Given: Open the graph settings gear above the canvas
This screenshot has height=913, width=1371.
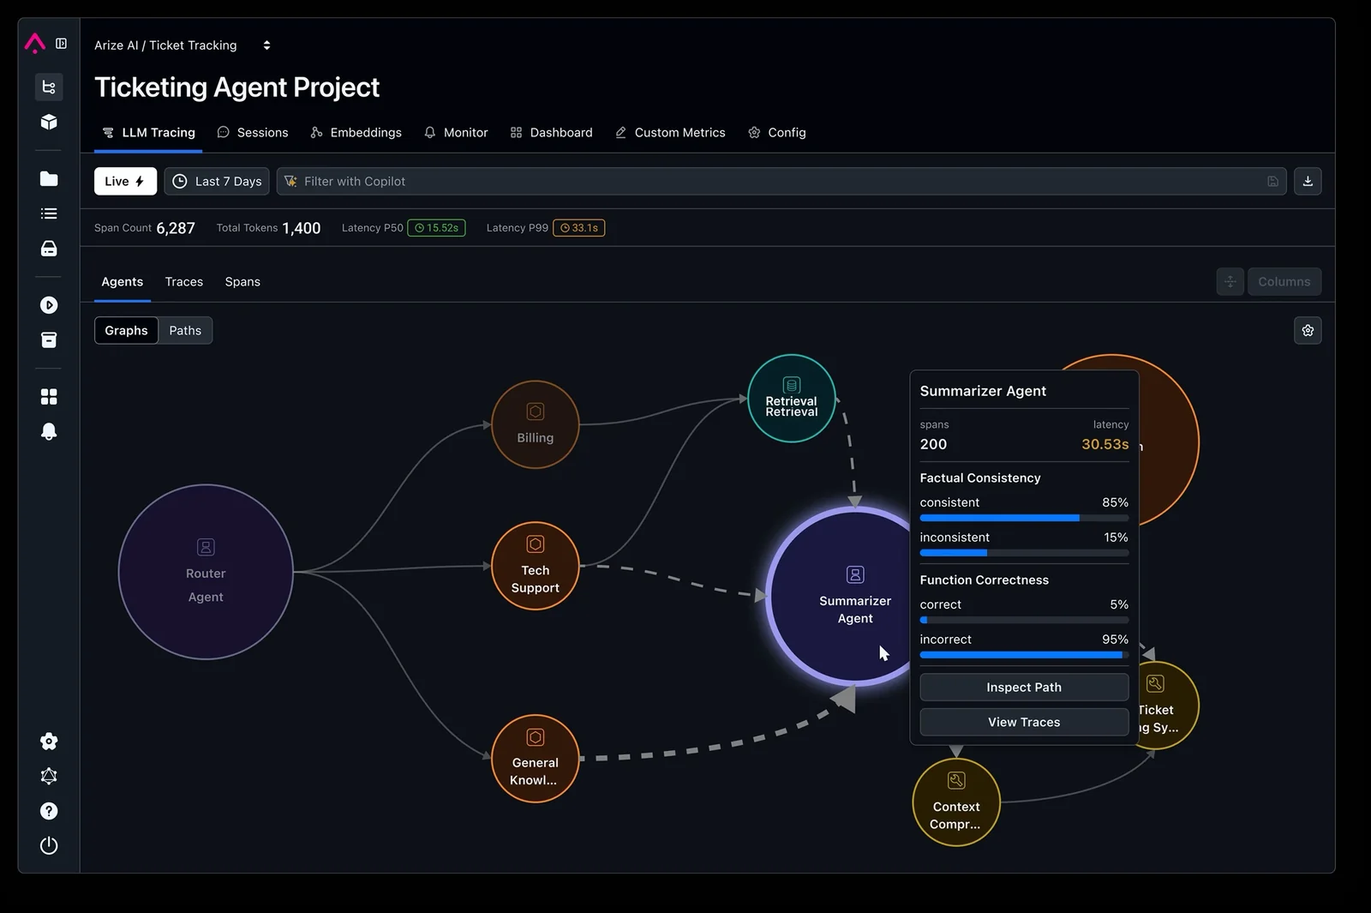Looking at the screenshot, I should pyautogui.click(x=1308, y=330).
